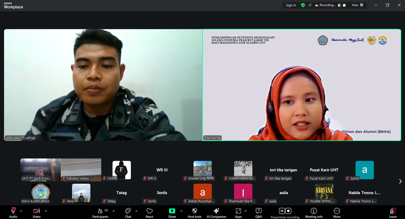Click the Sign in button

[291, 5]
